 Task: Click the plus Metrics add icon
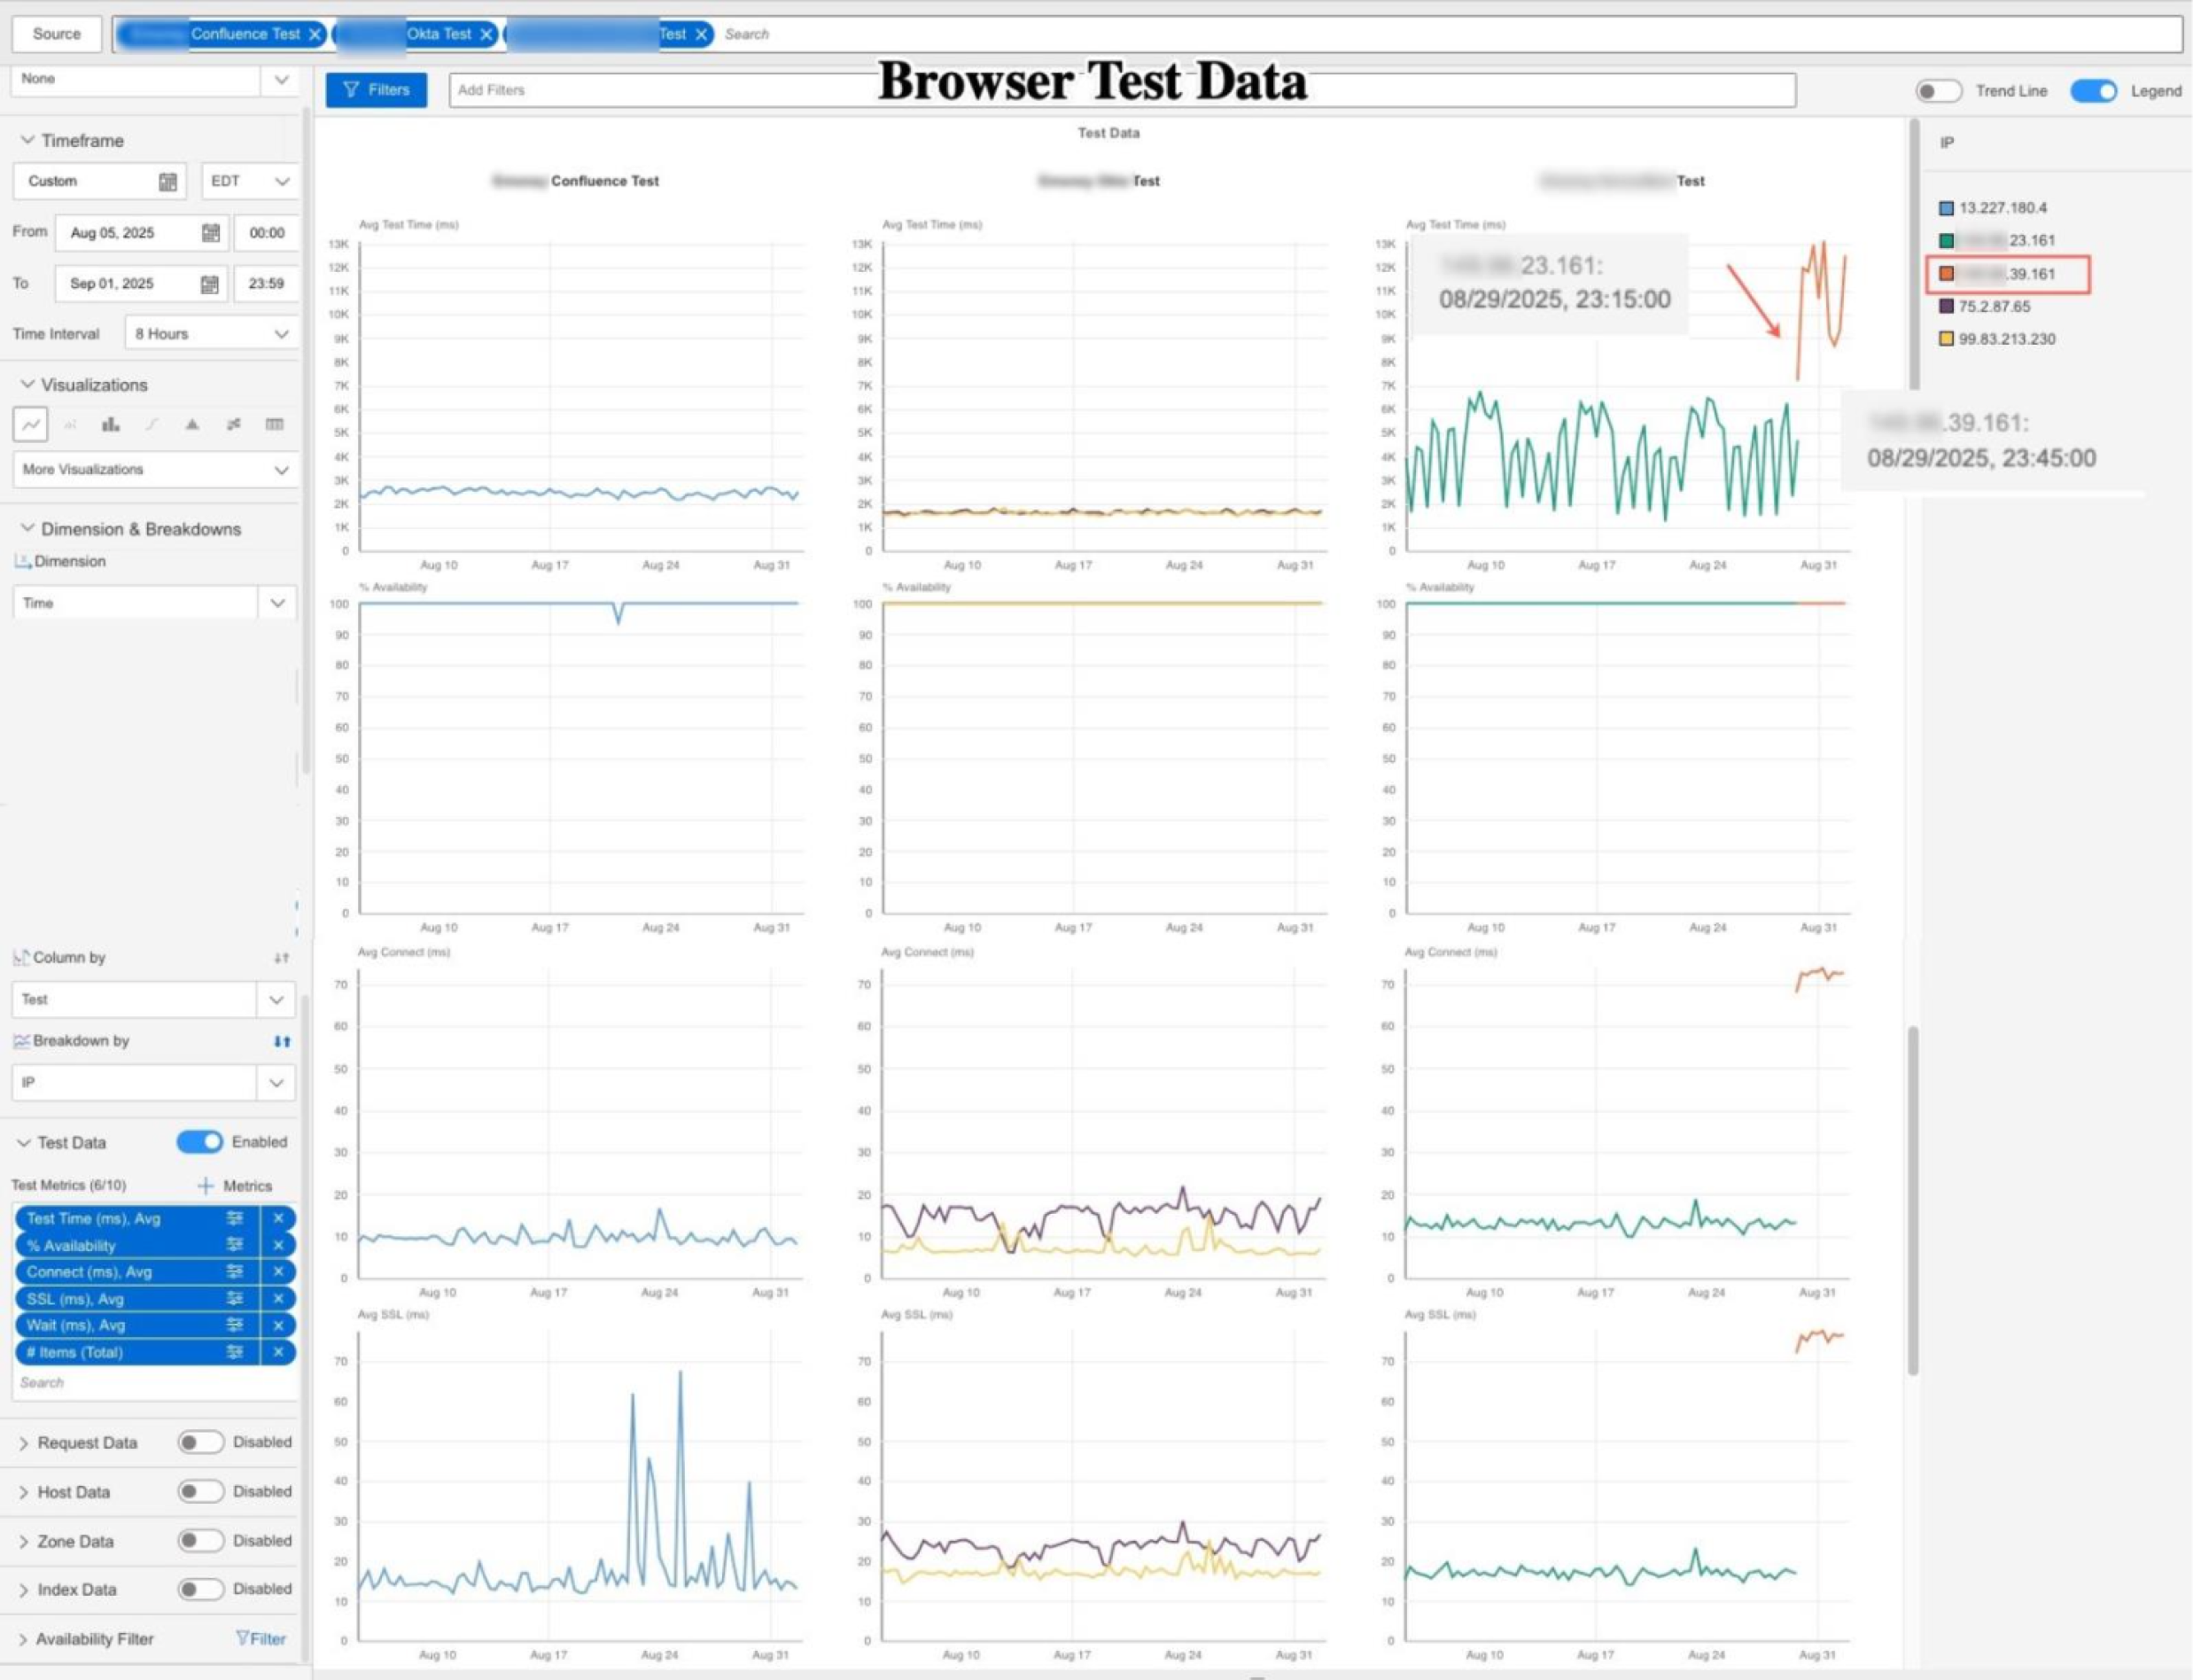click(x=205, y=1185)
